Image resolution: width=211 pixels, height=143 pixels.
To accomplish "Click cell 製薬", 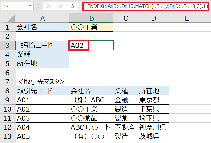I will click(x=126, y=118).
